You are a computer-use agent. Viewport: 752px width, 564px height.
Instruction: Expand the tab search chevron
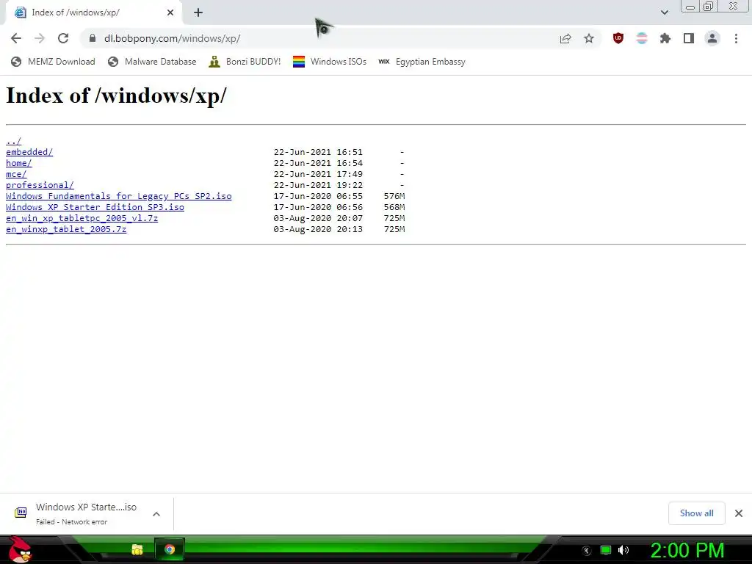pyautogui.click(x=664, y=12)
